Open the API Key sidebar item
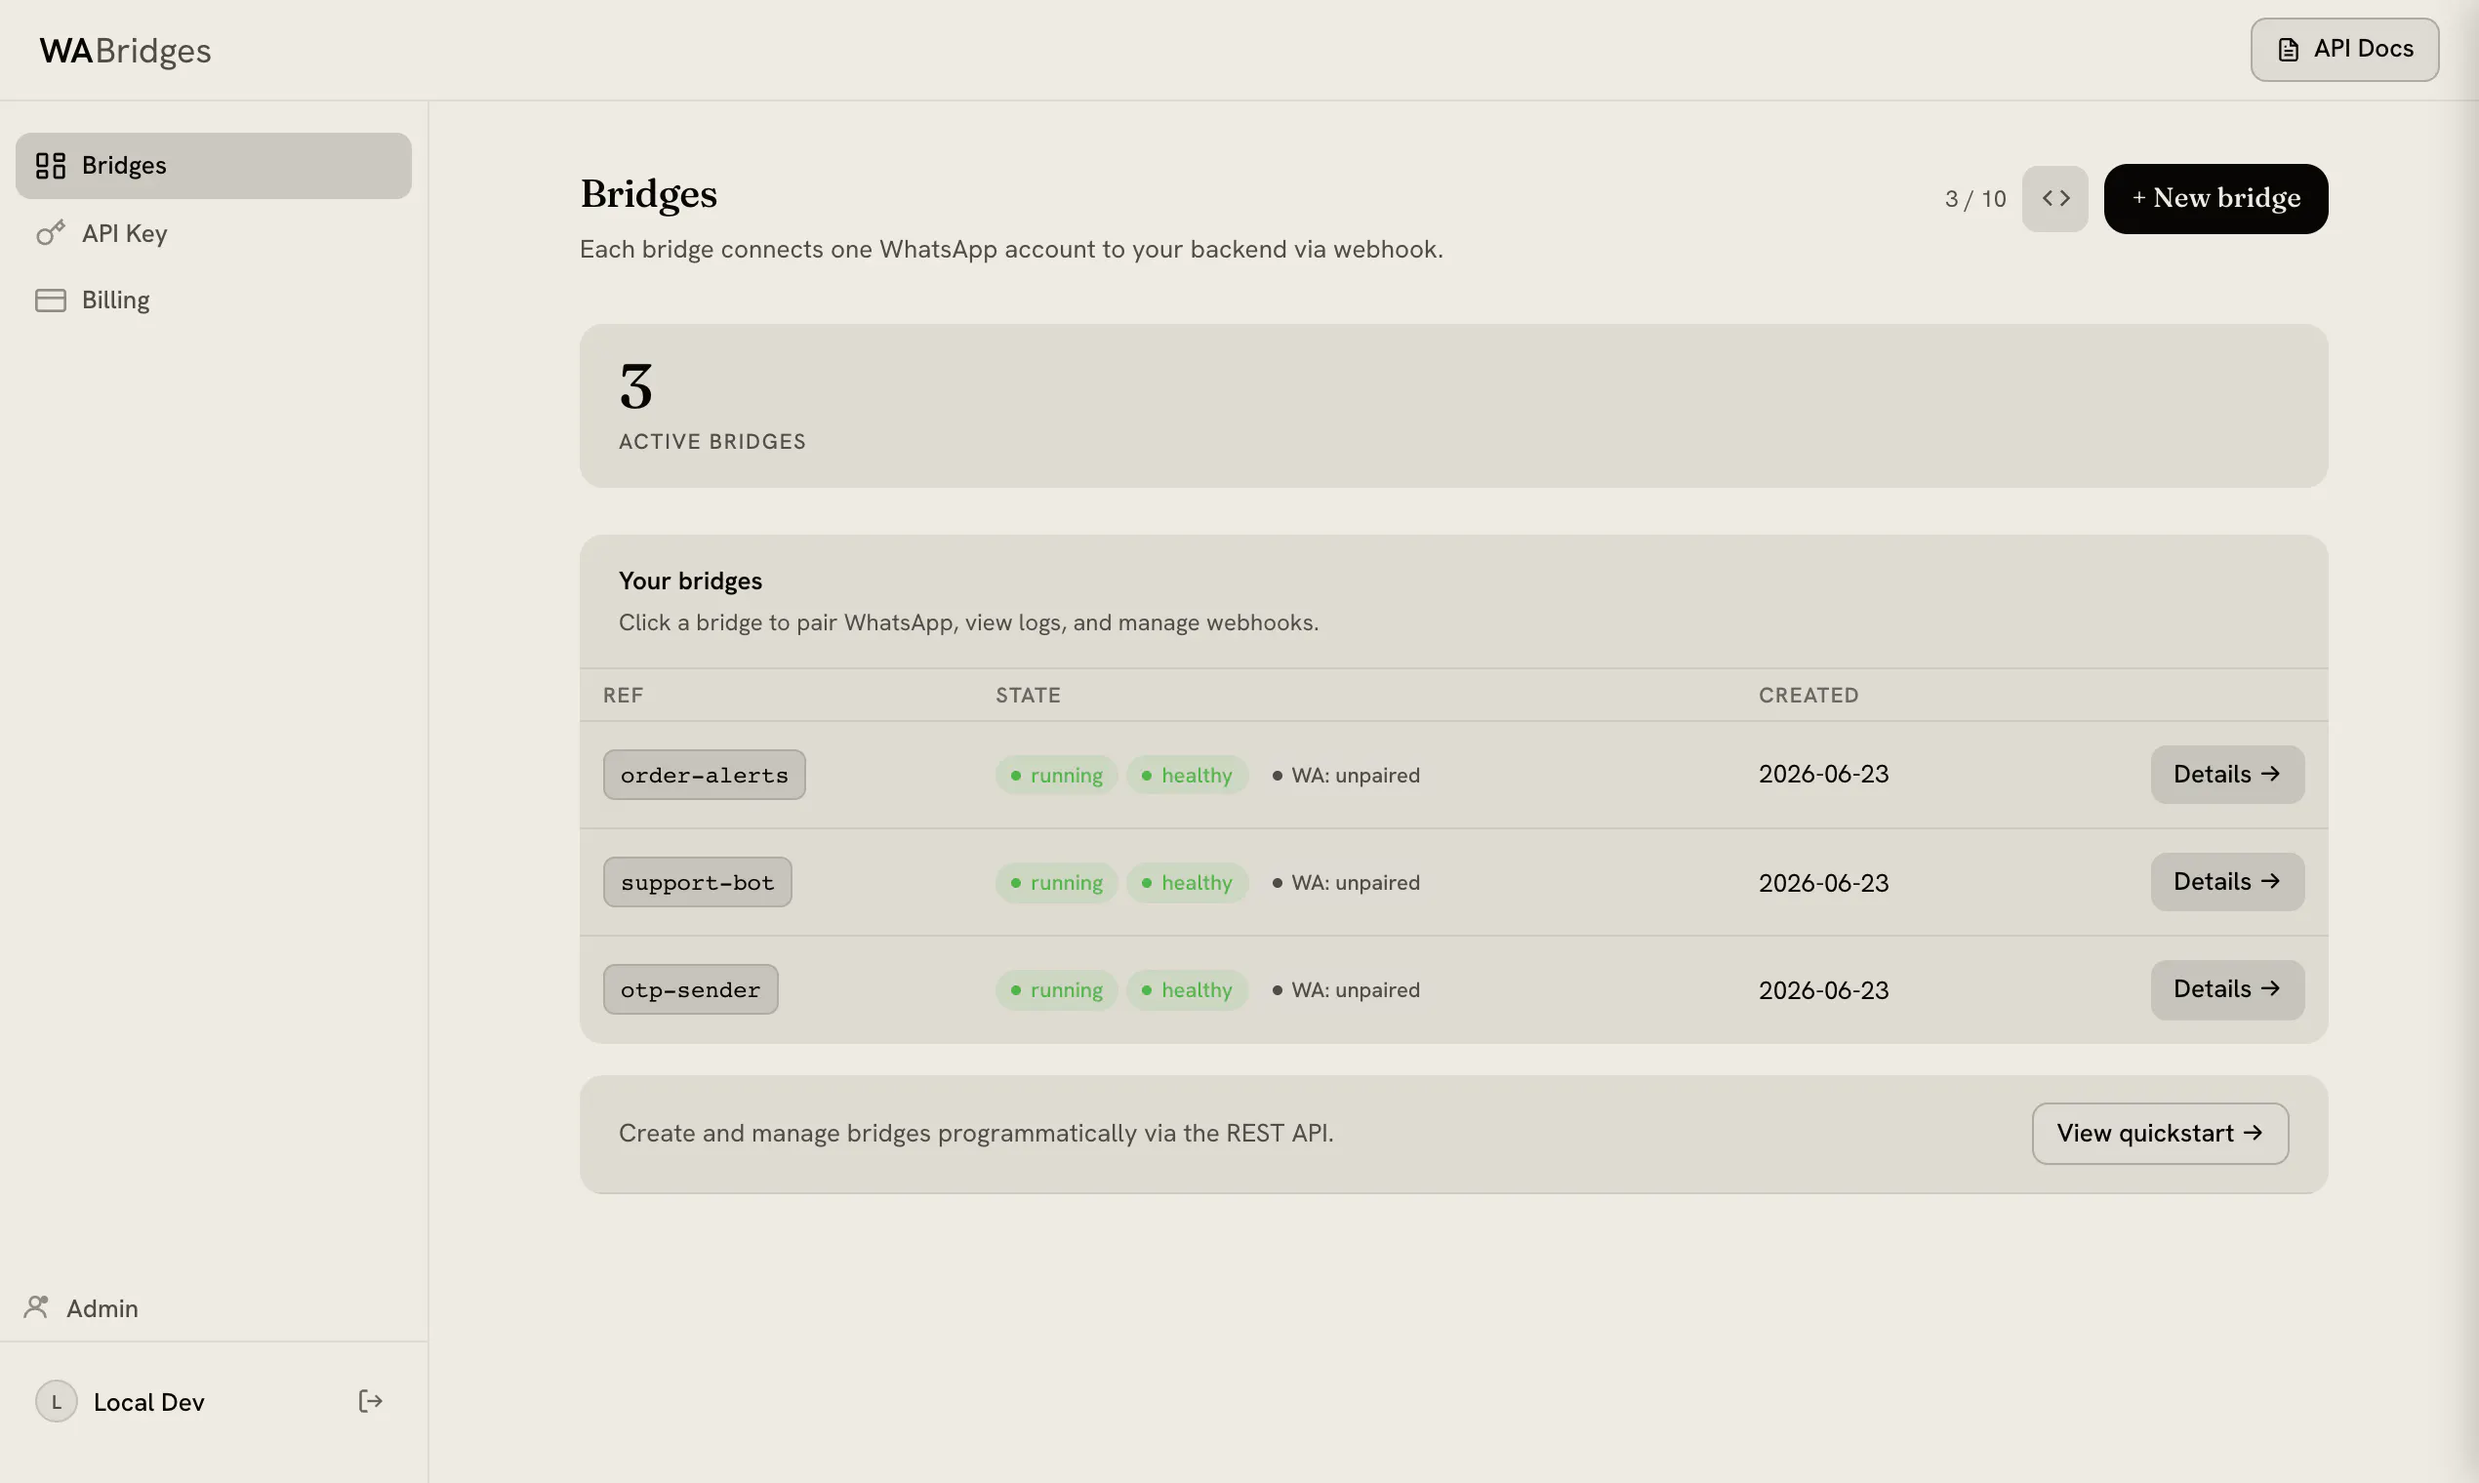 pyautogui.click(x=213, y=233)
